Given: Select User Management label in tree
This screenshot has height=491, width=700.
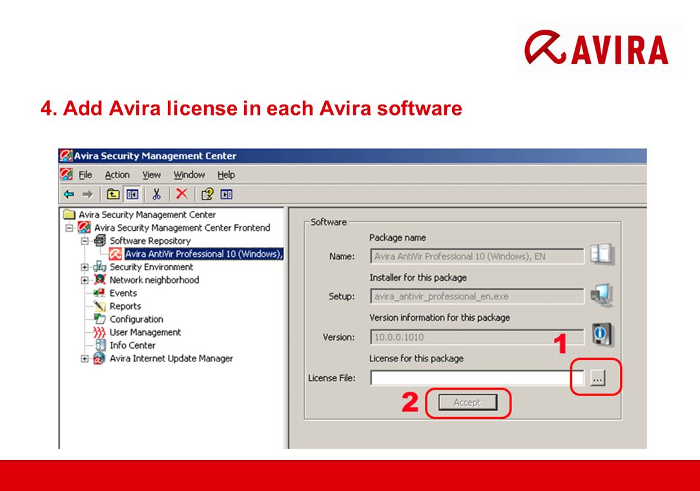Looking at the screenshot, I should coord(145,332).
